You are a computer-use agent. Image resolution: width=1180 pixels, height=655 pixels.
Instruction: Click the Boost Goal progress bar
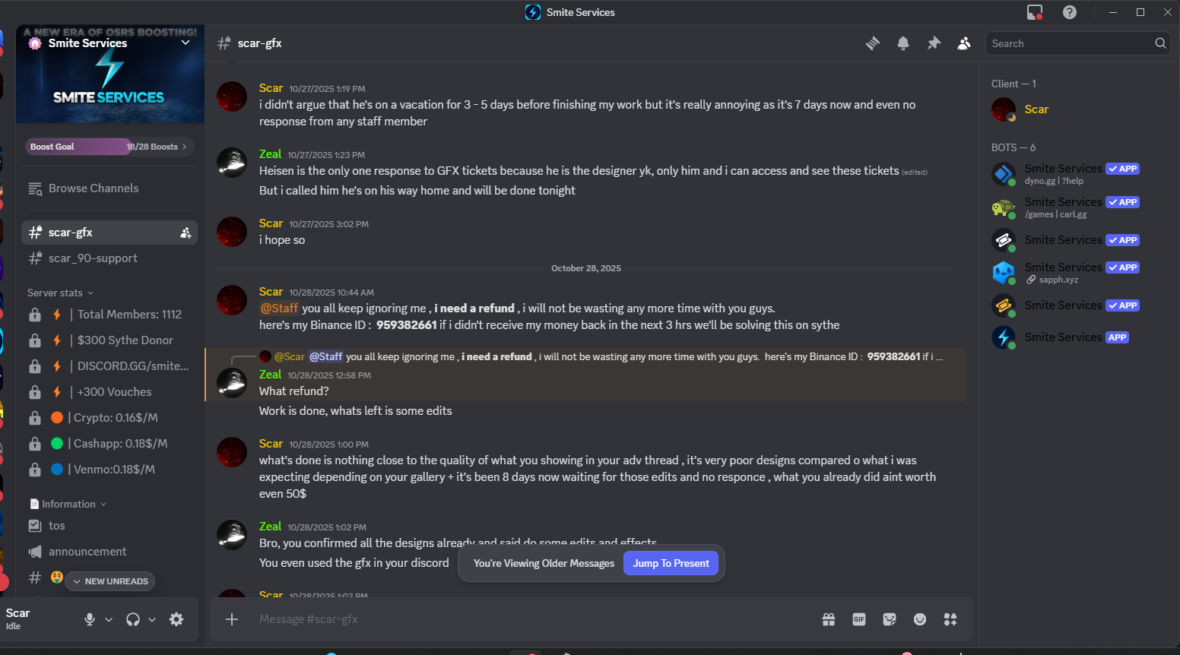[109, 147]
